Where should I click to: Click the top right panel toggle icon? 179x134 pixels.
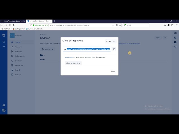tap(175, 33)
